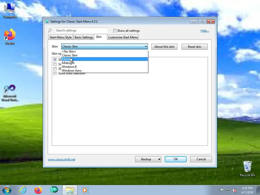
Task: Open the Classic Shell taskbar icon
Action: 54,190
